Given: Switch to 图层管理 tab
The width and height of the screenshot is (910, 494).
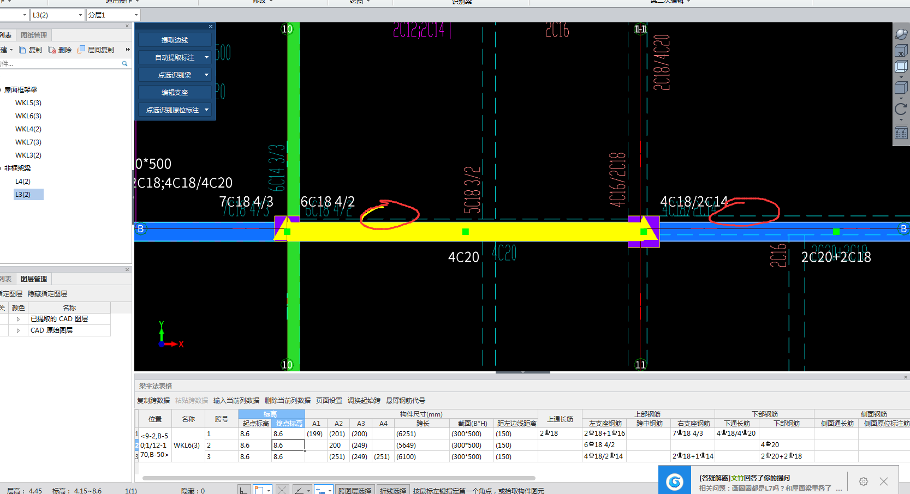Looking at the screenshot, I should tap(34, 279).
